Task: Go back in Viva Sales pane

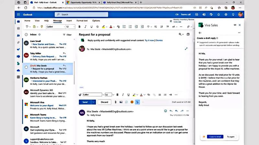Action: (x=200, y=33)
